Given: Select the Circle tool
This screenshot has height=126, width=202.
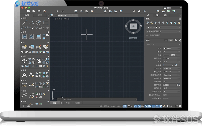Looking at the screenshot, I should pos(38,23).
